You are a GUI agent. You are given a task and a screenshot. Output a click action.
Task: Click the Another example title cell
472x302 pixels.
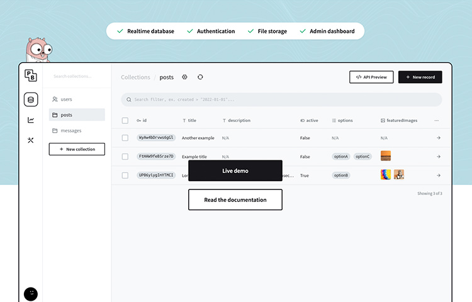[198, 138]
